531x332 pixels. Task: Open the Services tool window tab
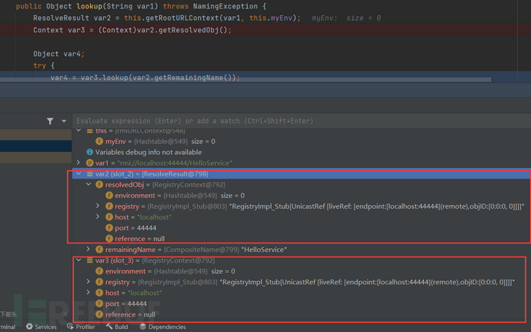(x=42, y=327)
